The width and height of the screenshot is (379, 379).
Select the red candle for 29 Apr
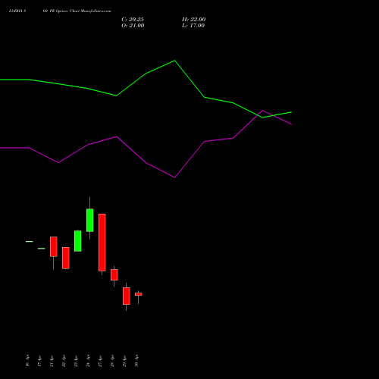(127, 296)
